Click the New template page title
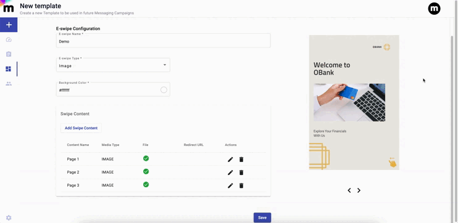458x223 pixels. click(x=40, y=6)
